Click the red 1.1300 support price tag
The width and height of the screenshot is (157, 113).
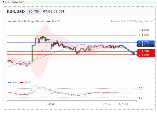coord(145,51)
